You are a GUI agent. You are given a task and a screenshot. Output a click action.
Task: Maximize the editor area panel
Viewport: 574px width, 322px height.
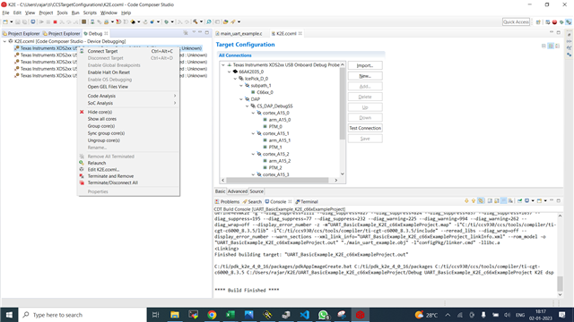coord(558,32)
